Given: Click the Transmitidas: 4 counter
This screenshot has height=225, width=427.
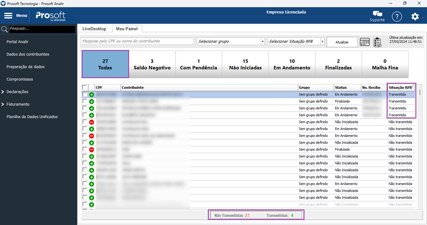Looking at the screenshot, I should pyautogui.click(x=280, y=215).
